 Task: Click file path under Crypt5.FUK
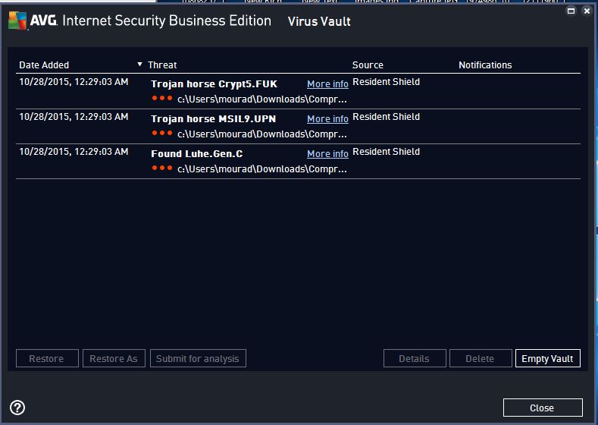tap(262, 99)
